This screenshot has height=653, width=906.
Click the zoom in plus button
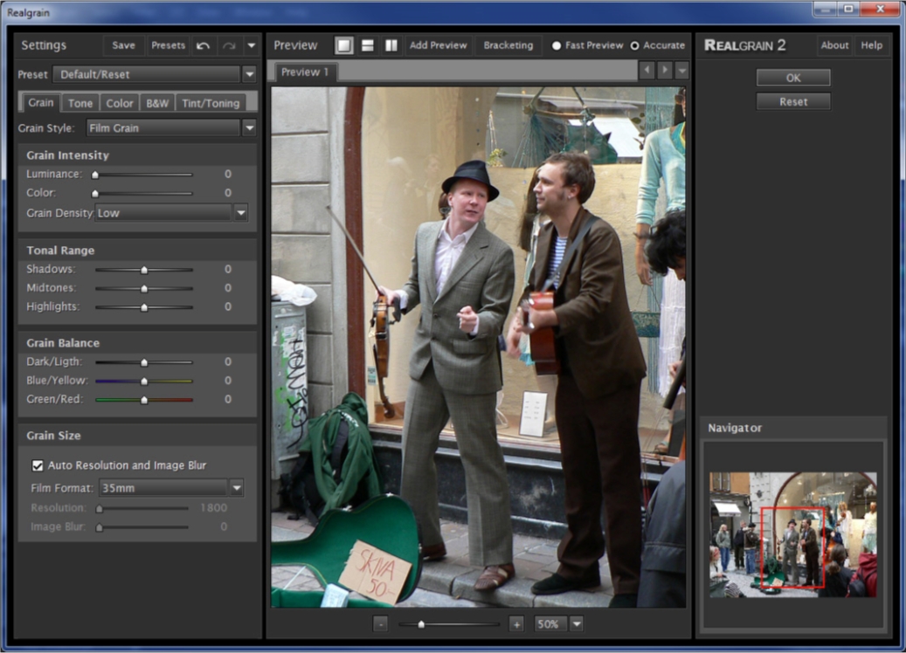tap(516, 624)
